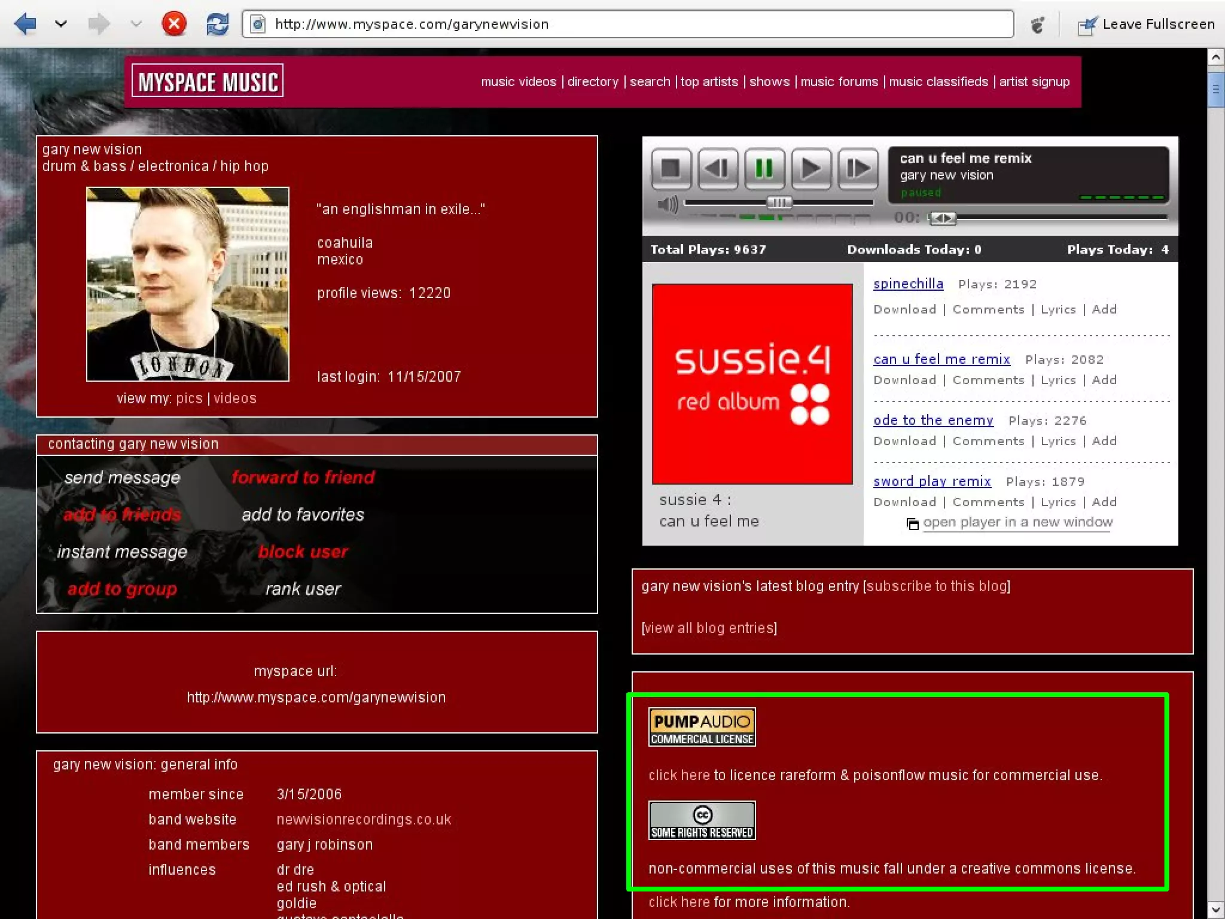Click the stop button in music player
This screenshot has height=919, width=1225.
671,169
